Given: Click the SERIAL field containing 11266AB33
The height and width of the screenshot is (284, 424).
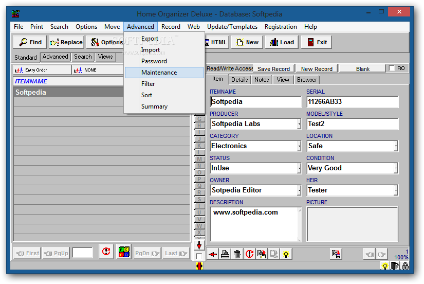Looking at the screenshot, I should [353, 102].
